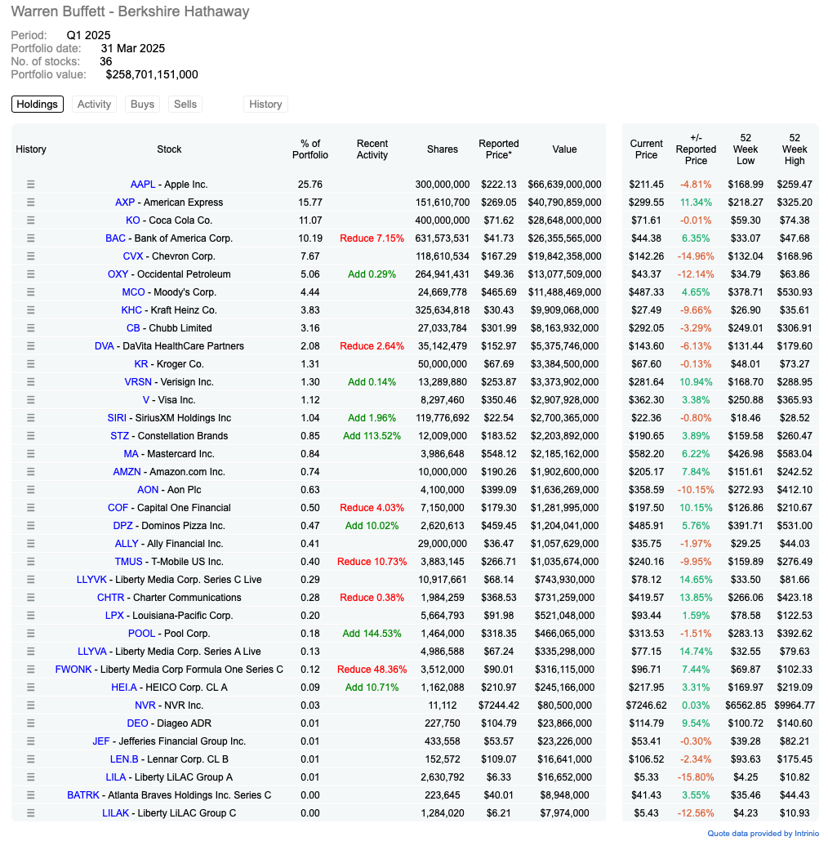Click the Visa Inc. history icon
828x850 pixels.
coord(31,399)
